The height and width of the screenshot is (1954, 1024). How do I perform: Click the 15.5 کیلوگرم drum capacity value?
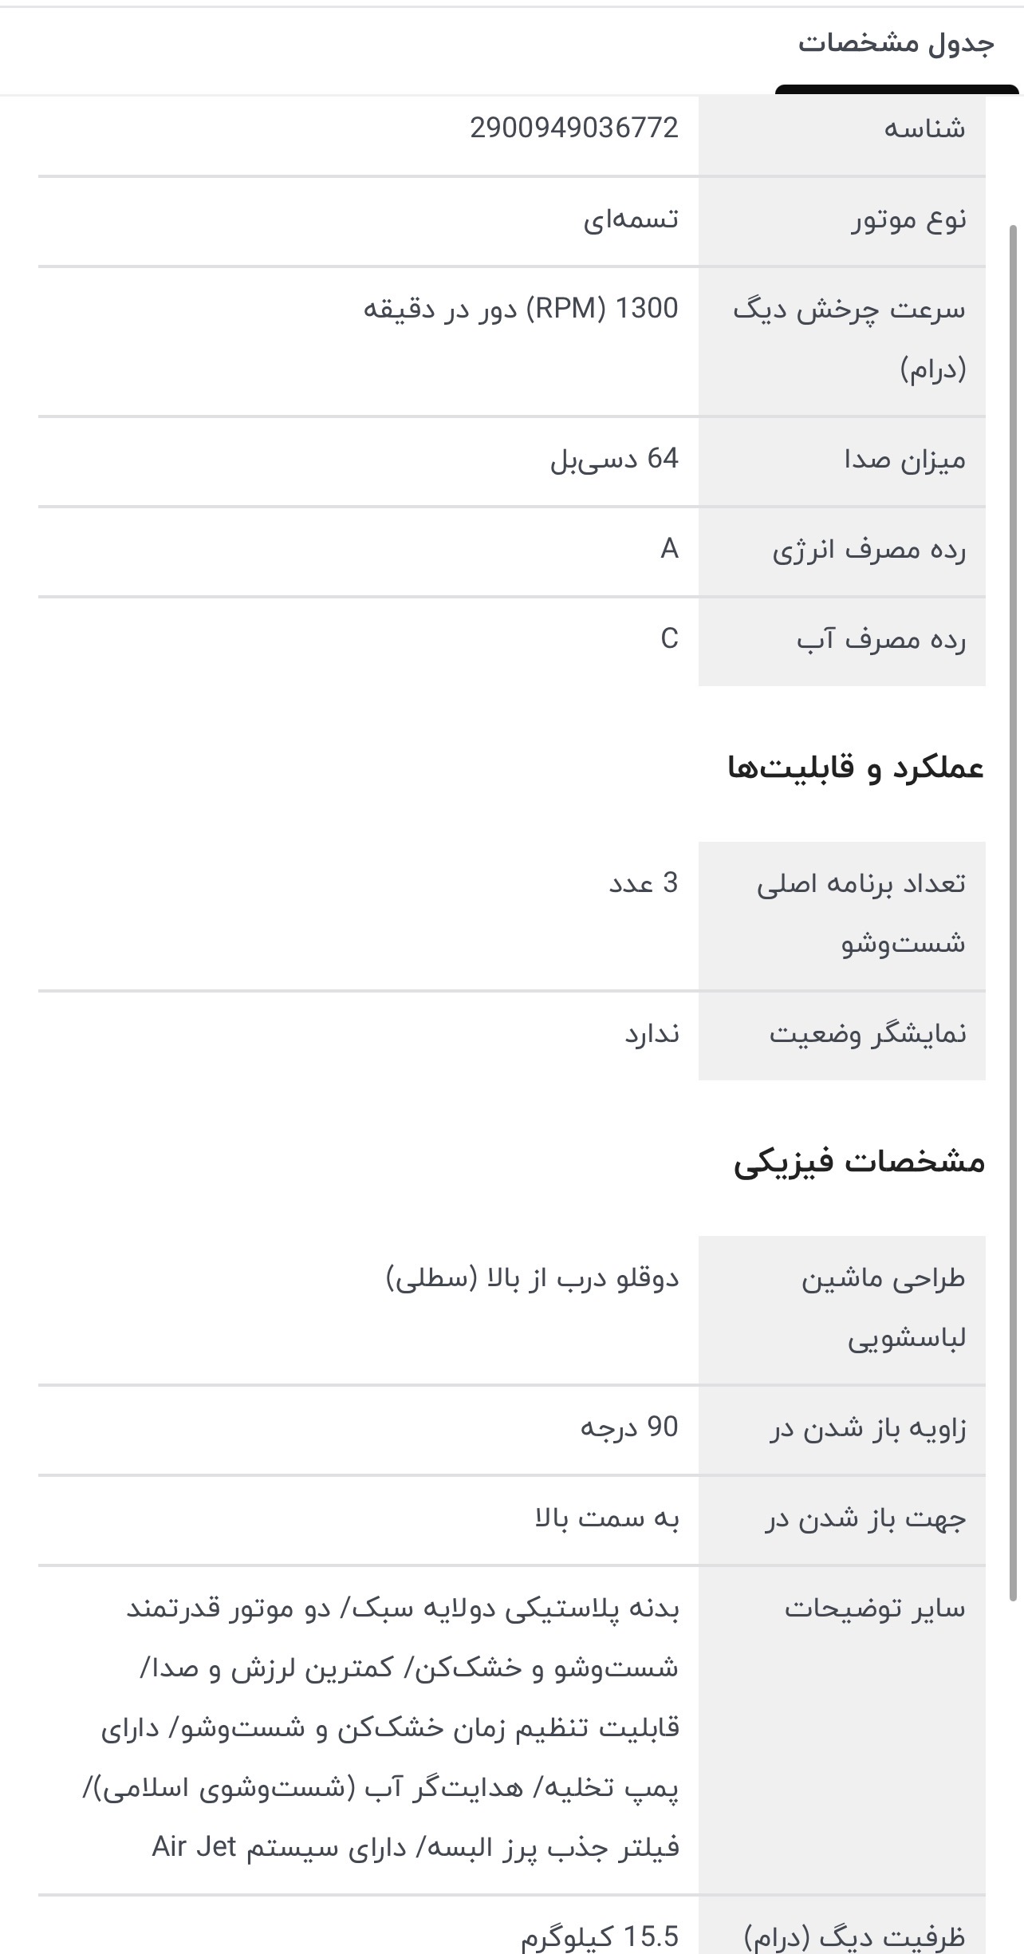[600, 1936]
